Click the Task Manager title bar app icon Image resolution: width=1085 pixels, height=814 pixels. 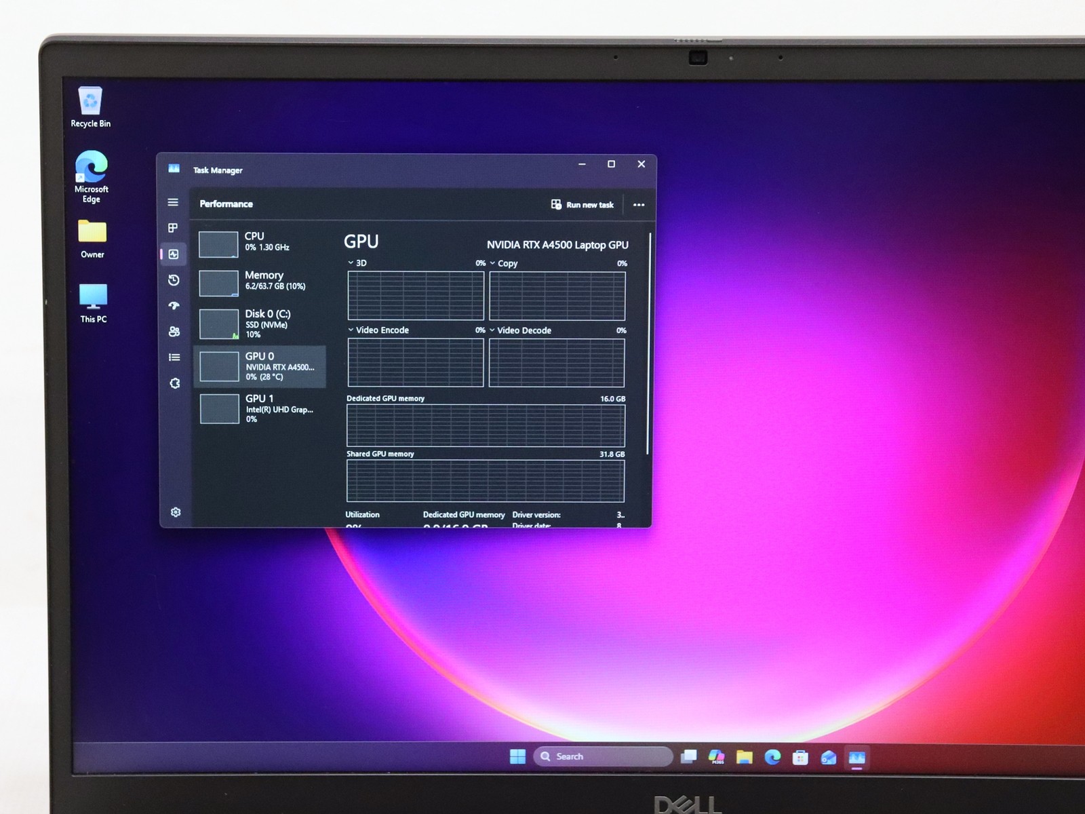click(174, 169)
